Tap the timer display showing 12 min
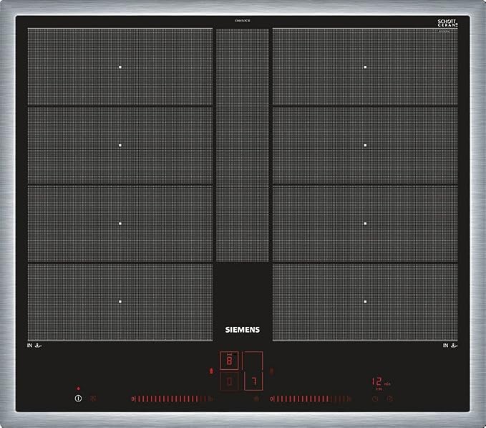This screenshot has height=428, width=486. (x=381, y=382)
